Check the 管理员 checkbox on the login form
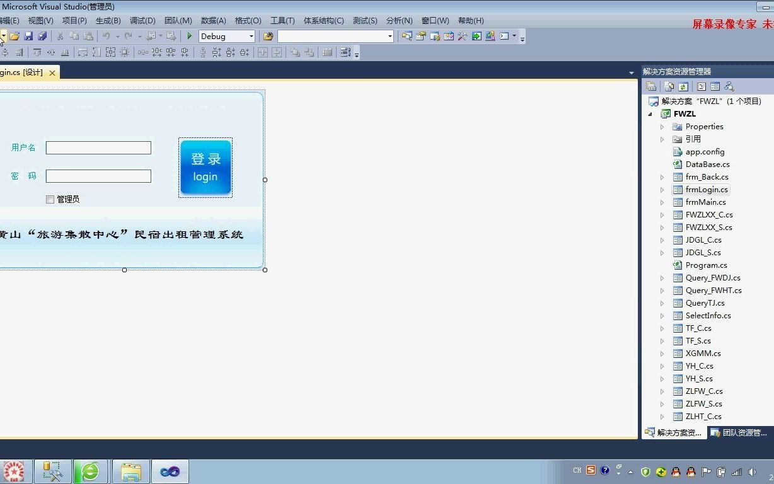774x484 pixels. coord(50,199)
